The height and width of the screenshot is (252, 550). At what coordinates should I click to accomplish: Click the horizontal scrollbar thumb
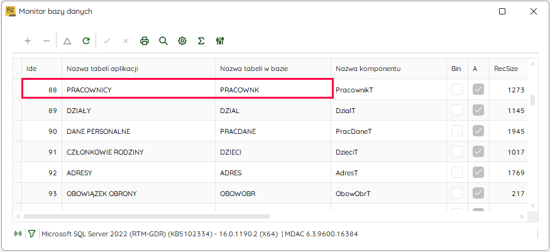tap(146, 217)
